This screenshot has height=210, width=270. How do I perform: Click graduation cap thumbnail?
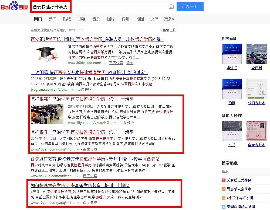coord(47,54)
